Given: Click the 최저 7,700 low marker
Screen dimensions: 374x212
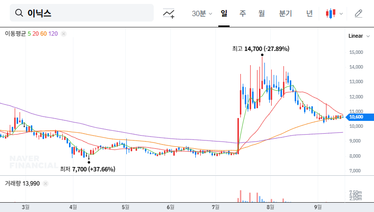Looking at the screenshot, I should [88, 169].
